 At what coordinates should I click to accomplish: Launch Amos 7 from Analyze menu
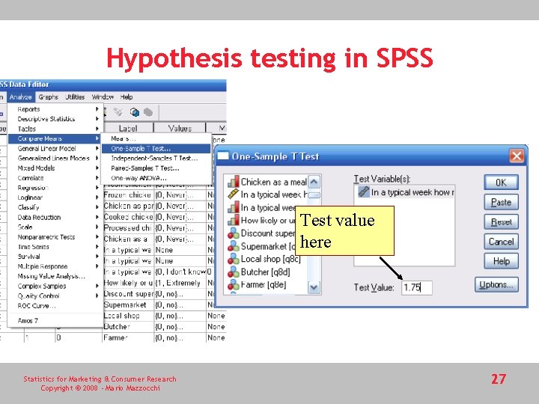55,321
